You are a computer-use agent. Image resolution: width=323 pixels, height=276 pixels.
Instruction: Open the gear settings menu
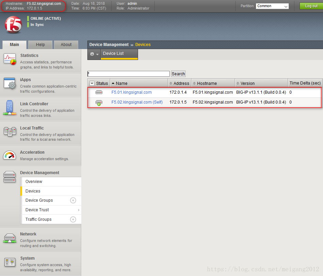click(x=94, y=54)
